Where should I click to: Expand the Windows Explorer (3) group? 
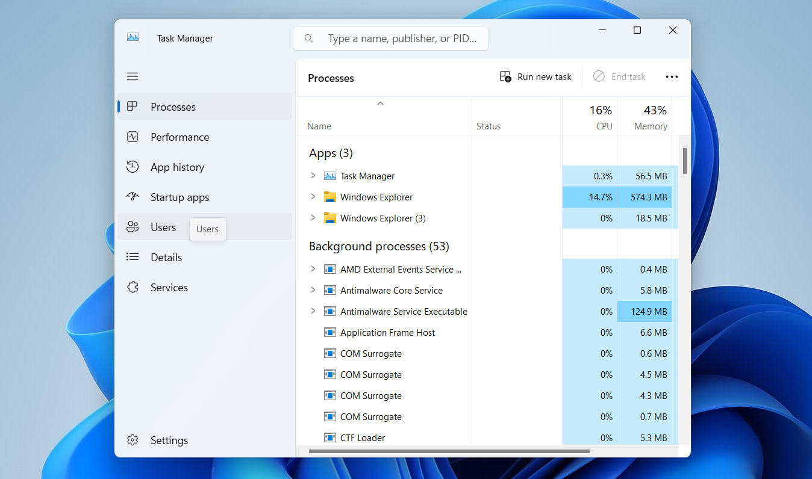pyautogui.click(x=313, y=218)
